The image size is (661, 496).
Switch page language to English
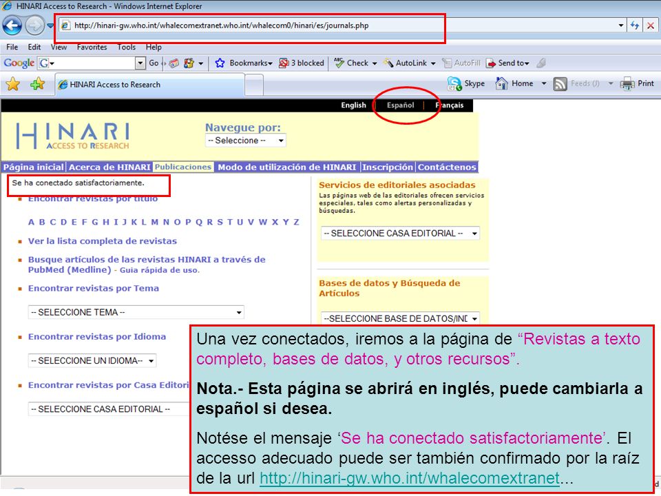354,105
